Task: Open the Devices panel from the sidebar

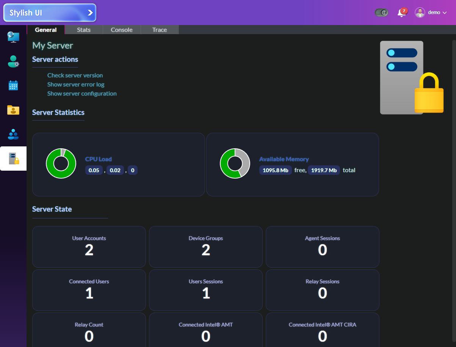Action: pyautogui.click(x=13, y=37)
